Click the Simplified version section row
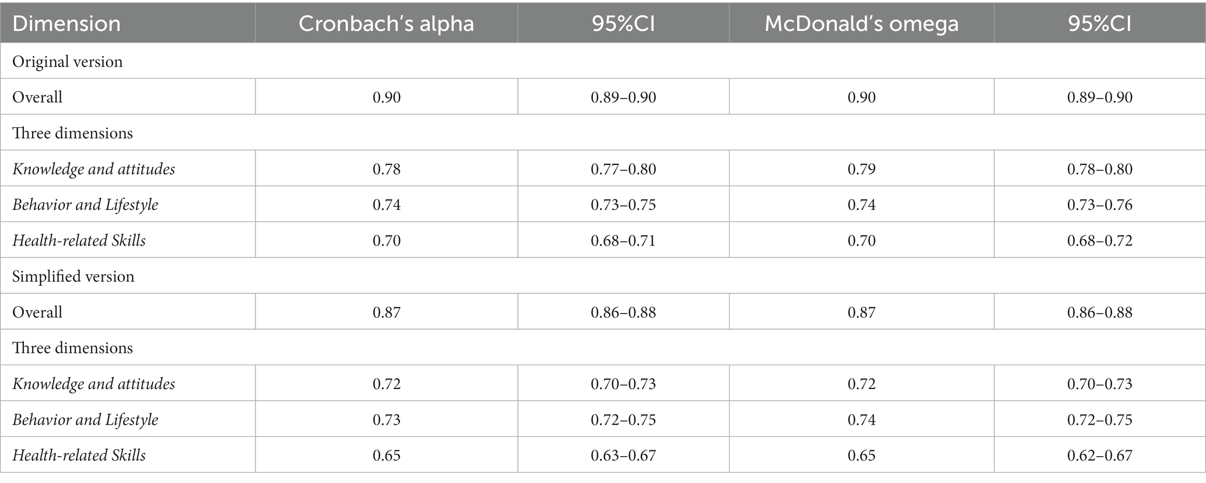The width and height of the screenshot is (1206, 483). (603, 276)
